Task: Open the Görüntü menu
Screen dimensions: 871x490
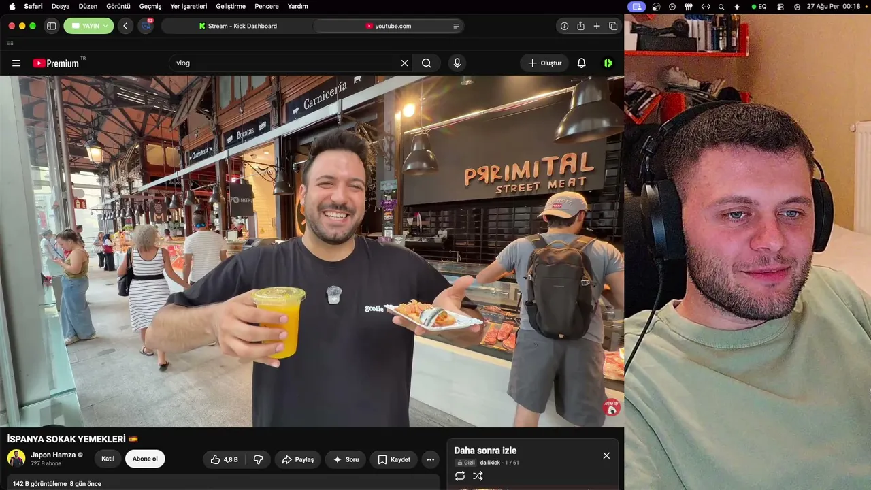Action: point(118,6)
